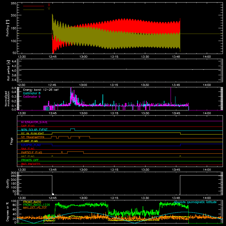The width and height of the screenshot is (226, 226).
Task: Select the olive Y legend line sample
Action: [x=34, y=10]
